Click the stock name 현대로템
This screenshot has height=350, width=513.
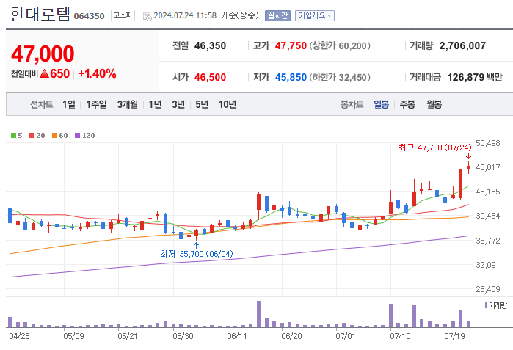(40, 15)
